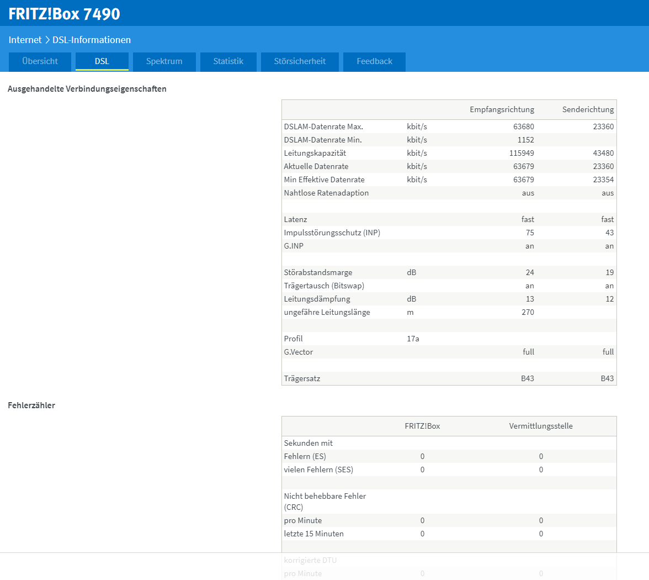Click the value 43480
Screen dimensions: 649x580
(x=604, y=154)
